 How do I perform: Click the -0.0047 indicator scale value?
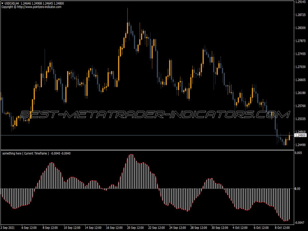(300, 222)
